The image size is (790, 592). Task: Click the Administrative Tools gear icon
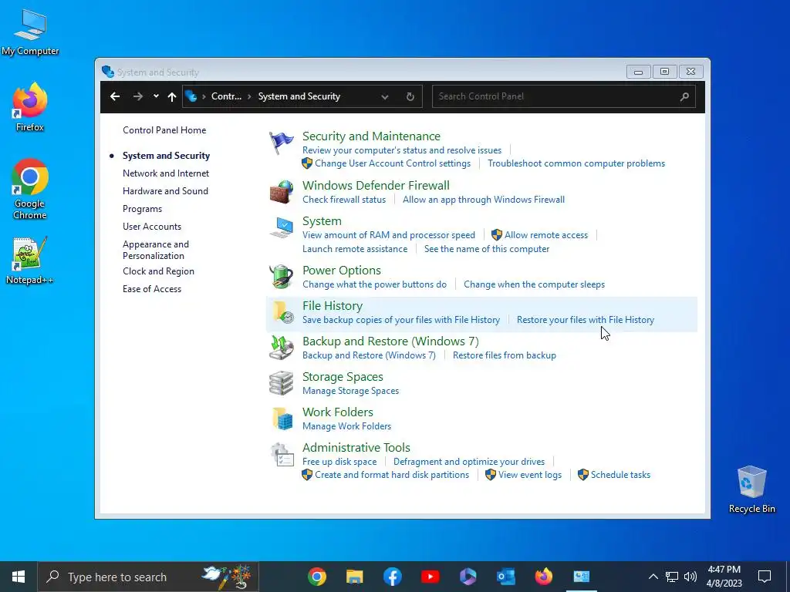(x=282, y=454)
